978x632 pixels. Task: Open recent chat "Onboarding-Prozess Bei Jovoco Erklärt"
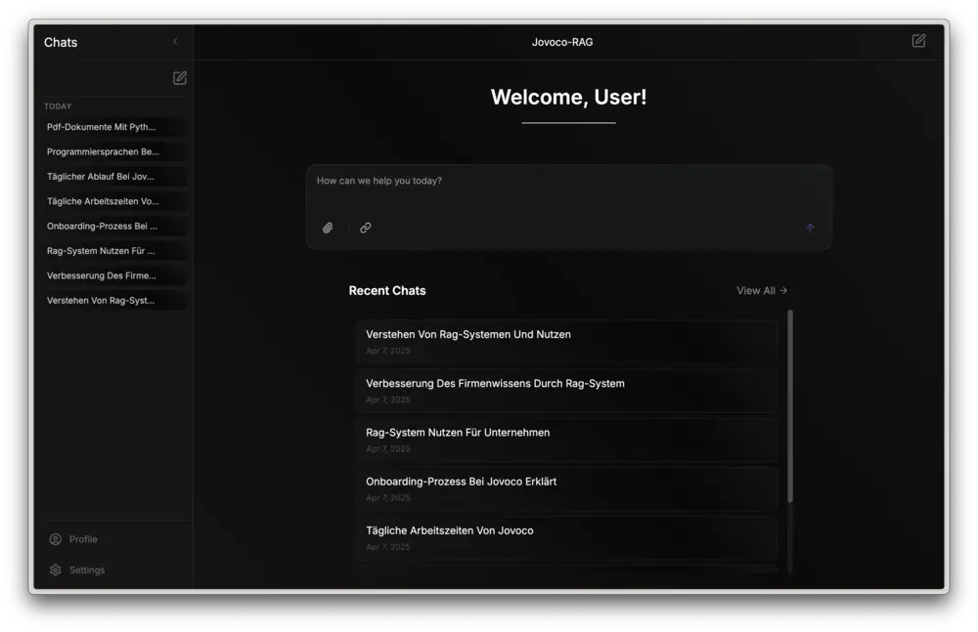point(566,488)
